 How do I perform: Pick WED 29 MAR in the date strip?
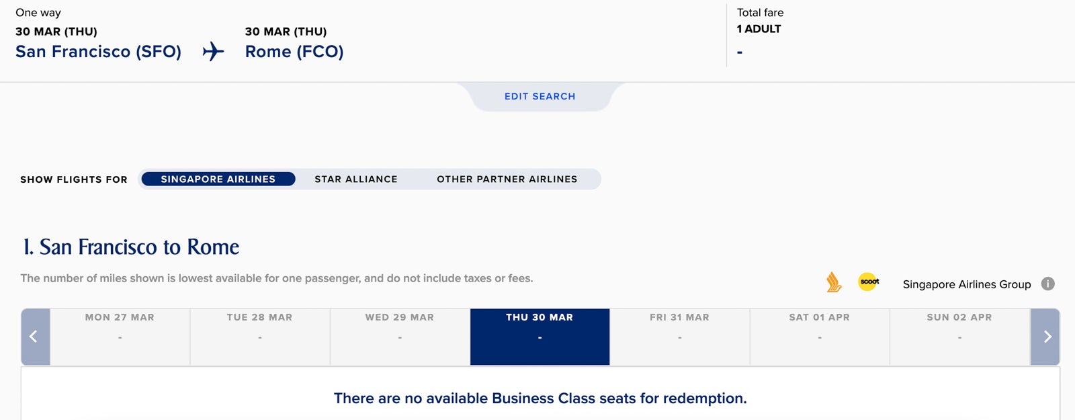click(x=399, y=336)
